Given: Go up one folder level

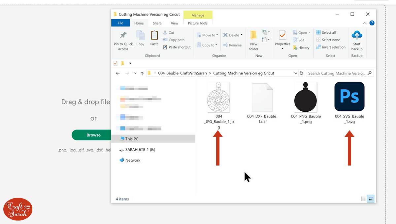Looking at the screenshot, I should tap(142, 73).
